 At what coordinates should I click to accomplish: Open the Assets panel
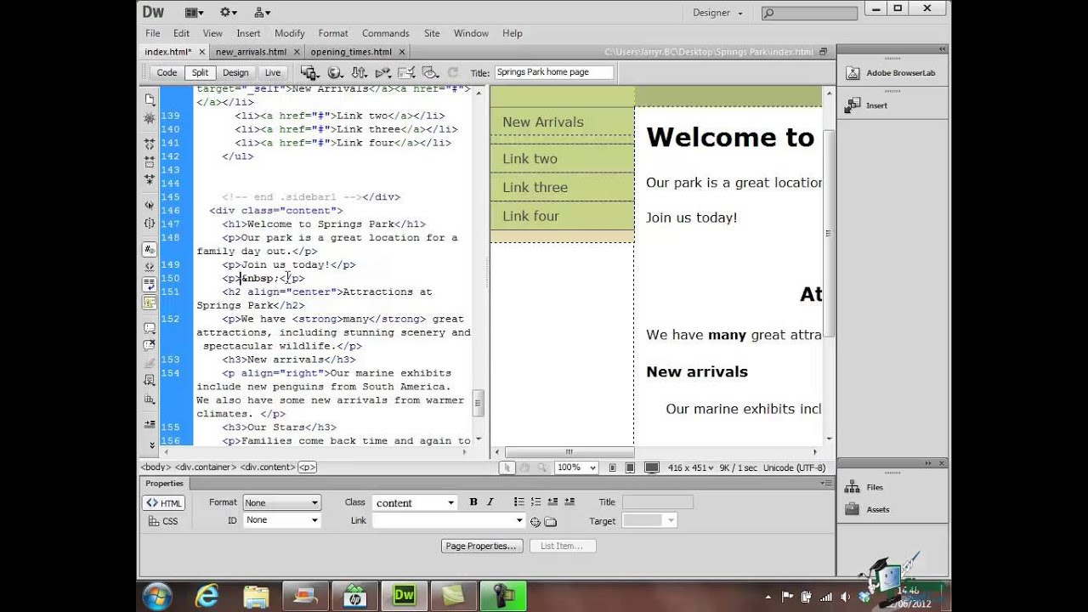click(877, 509)
